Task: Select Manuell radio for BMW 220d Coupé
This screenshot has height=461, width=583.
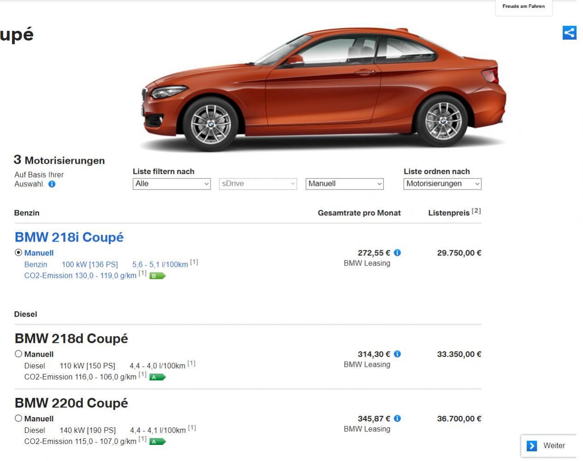Action: point(18,419)
